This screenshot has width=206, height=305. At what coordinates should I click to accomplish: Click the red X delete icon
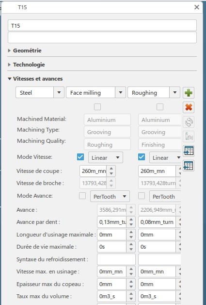pos(189,107)
